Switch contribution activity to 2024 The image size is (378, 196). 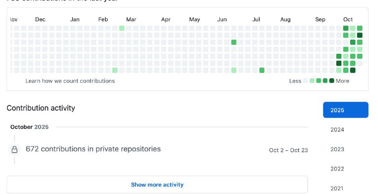(337, 130)
